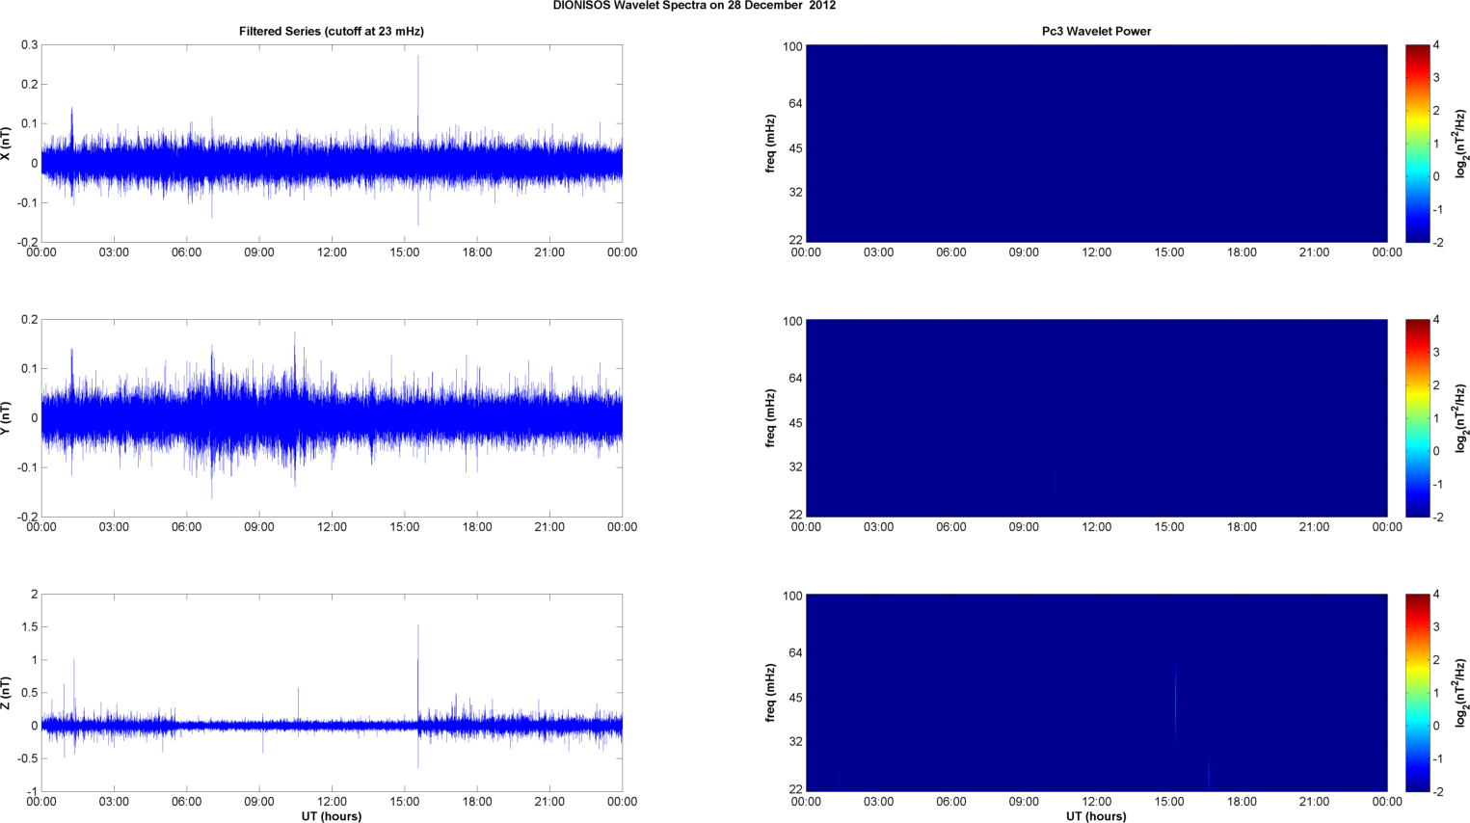
Task: Click the middle Pc3 wavelet power spectrogram
Action: click(1096, 418)
